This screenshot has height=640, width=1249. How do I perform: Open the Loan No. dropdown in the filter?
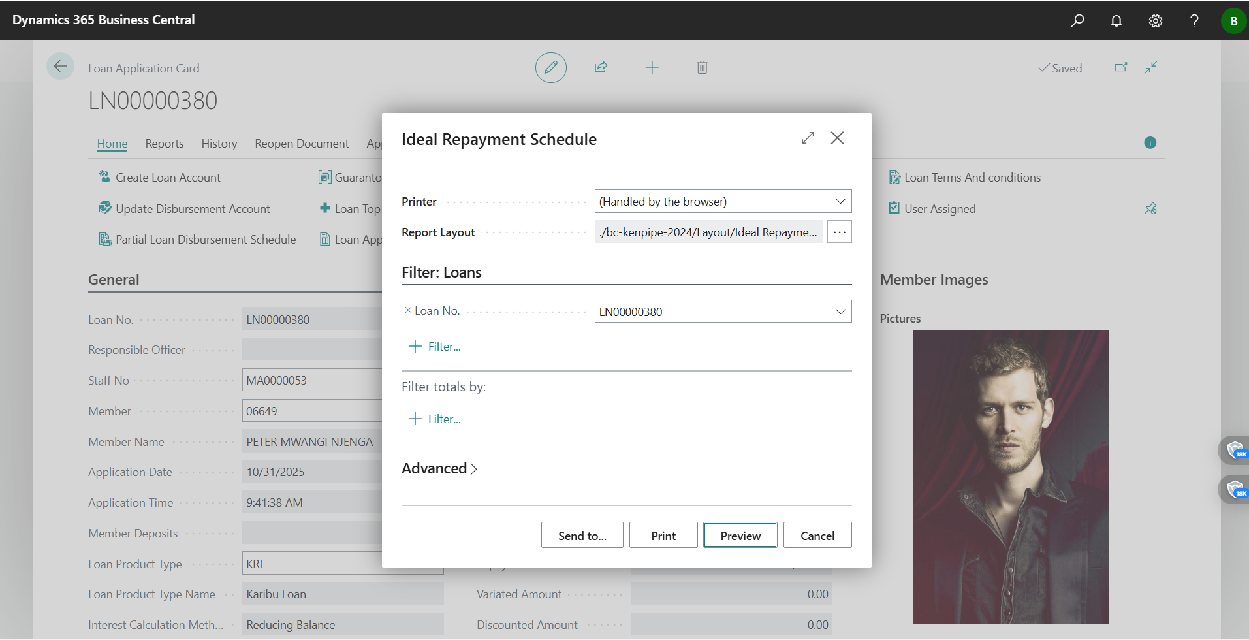pos(840,312)
